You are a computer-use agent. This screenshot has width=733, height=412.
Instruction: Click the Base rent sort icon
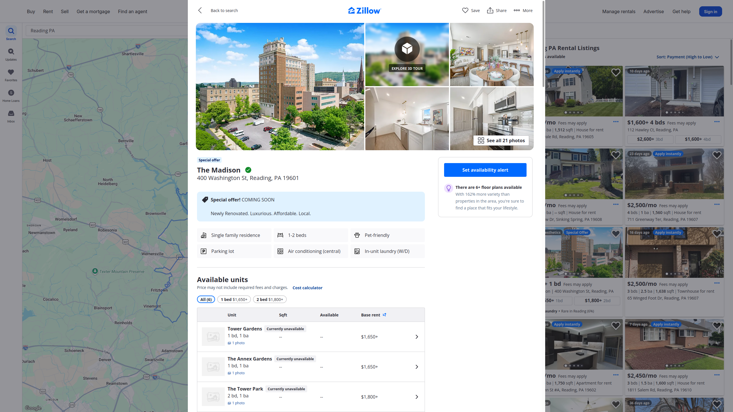pos(385,315)
